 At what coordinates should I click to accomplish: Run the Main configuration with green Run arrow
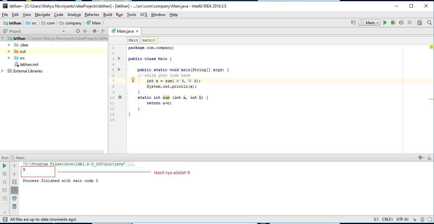click(385, 23)
